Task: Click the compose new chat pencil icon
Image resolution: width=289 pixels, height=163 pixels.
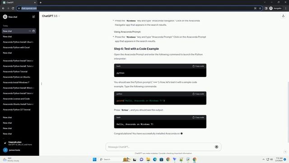Action: tap(33, 17)
